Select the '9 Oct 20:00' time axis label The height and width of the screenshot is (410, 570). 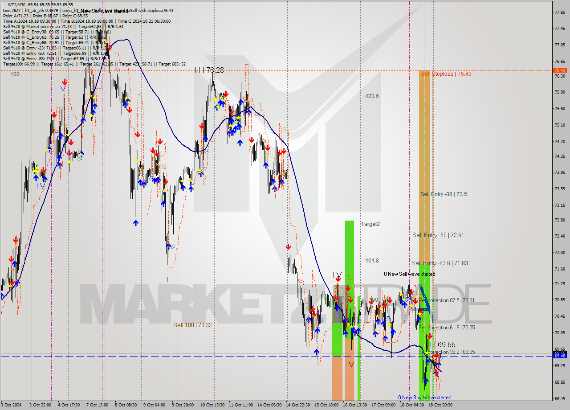click(x=183, y=405)
